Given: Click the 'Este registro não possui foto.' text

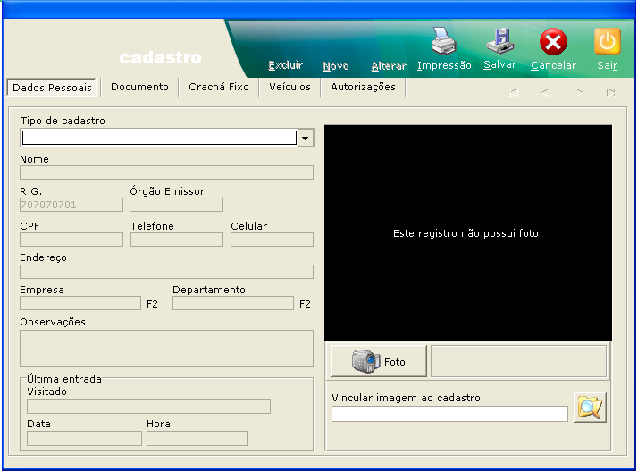Looking at the screenshot, I should point(467,233).
